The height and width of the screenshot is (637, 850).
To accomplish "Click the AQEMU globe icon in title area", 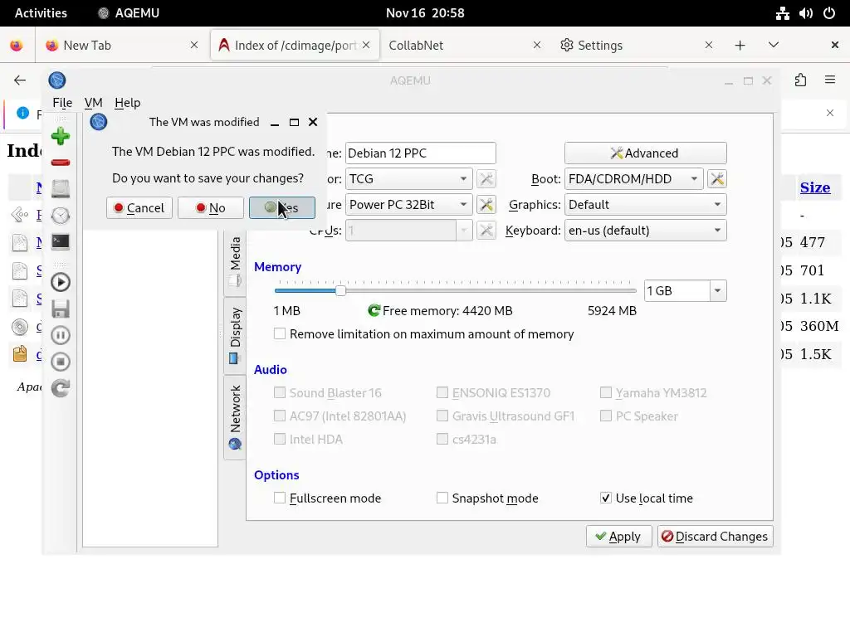I will pyautogui.click(x=57, y=80).
